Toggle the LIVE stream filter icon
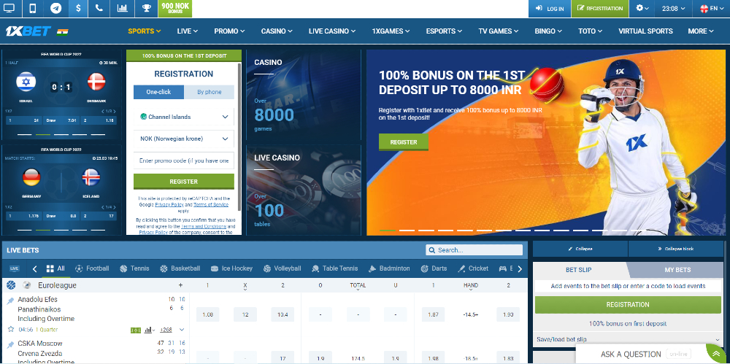This screenshot has width=730, height=364. (15, 268)
